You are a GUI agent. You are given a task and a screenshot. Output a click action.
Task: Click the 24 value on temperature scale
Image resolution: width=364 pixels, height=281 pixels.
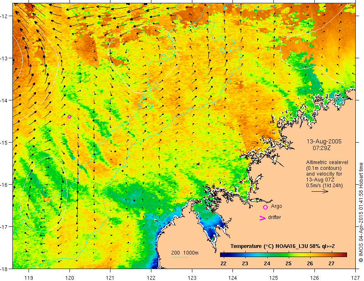267,263
